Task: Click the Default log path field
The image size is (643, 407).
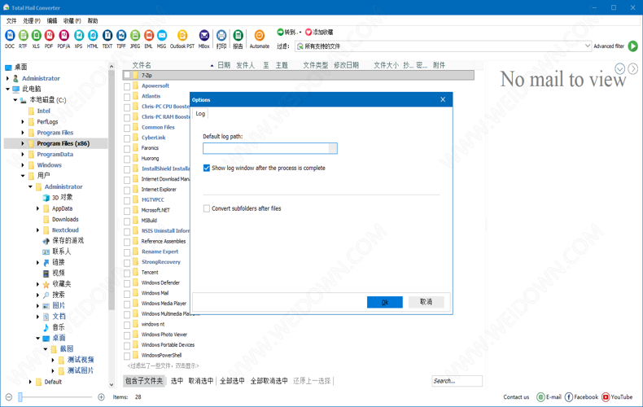Action: click(x=270, y=148)
